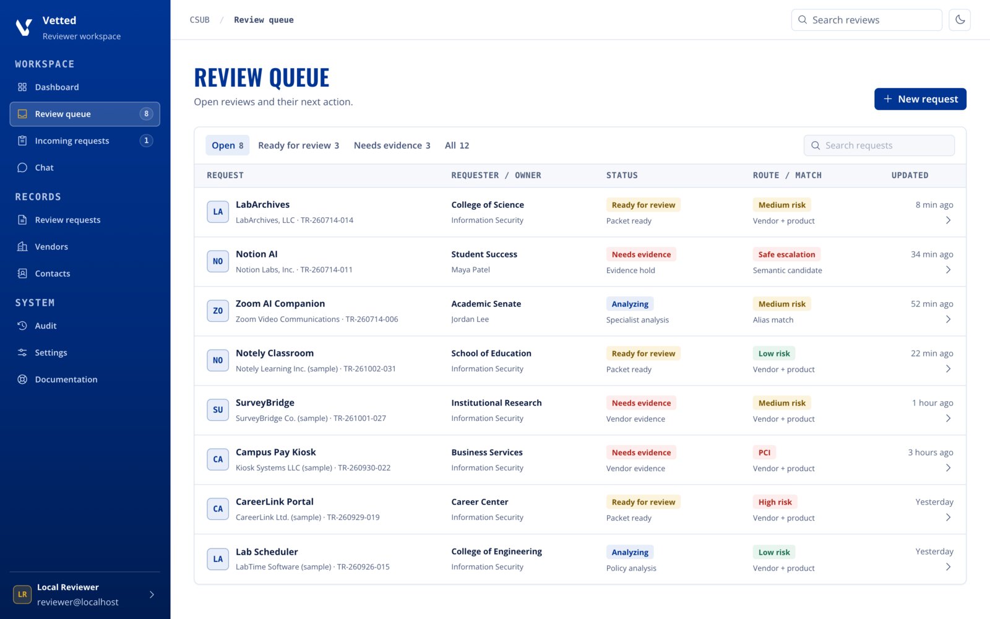990x619 pixels.
Task: Click the LabArchives LA avatar
Action: pos(218,212)
